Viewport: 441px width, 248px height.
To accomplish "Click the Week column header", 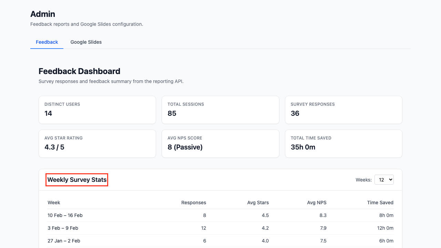I will pos(54,203).
